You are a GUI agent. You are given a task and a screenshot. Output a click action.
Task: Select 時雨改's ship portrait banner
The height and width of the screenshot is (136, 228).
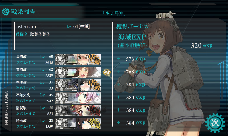coord(78,123)
